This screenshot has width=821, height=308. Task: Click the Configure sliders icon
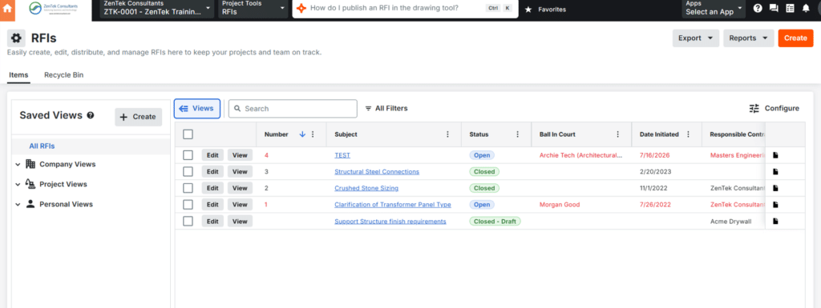[x=754, y=109]
